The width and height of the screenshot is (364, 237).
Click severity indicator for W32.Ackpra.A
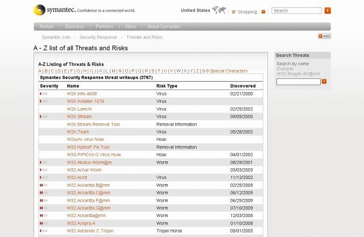(x=44, y=223)
